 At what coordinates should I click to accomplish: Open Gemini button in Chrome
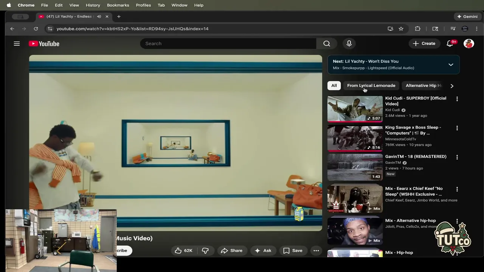click(467, 17)
